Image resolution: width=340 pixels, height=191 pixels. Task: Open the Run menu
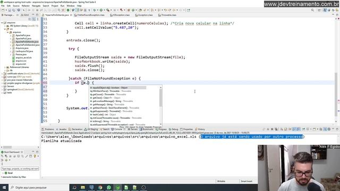(x=63, y=6)
